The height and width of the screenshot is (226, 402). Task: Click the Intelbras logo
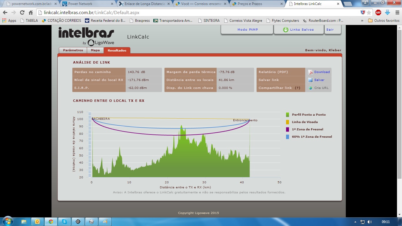86,36
